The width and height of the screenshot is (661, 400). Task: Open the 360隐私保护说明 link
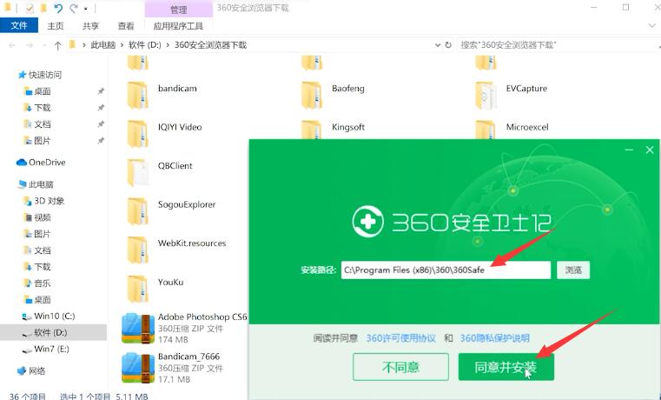494,338
